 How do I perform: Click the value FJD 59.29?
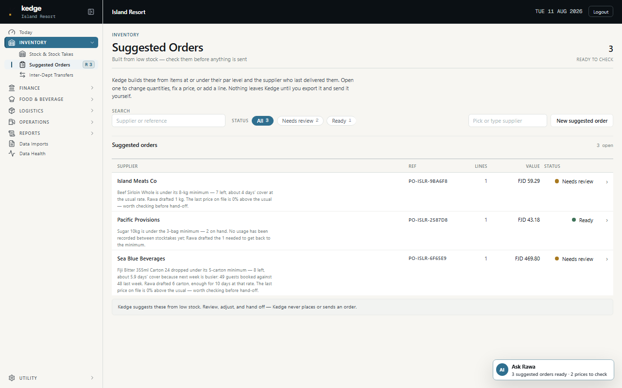[529, 181]
